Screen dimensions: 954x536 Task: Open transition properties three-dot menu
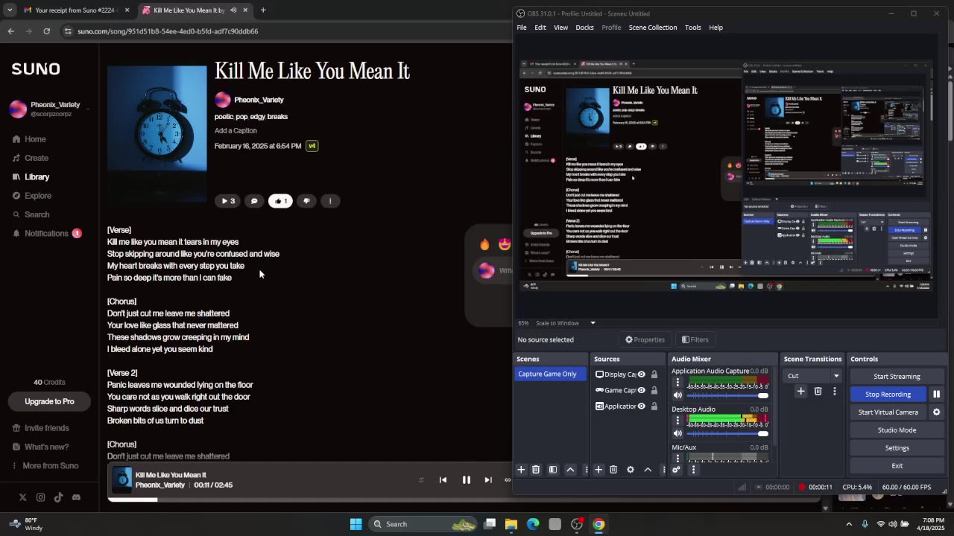click(x=834, y=392)
